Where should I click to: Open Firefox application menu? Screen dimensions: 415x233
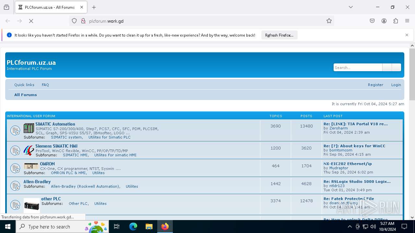click(x=407, y=21)
